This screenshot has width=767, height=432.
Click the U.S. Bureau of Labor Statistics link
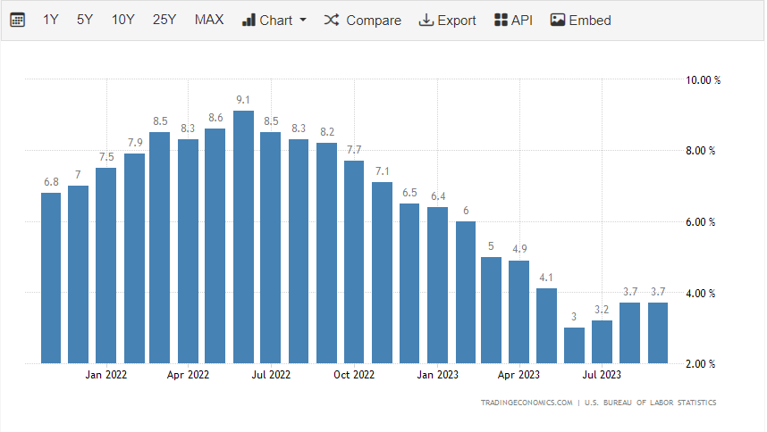tap(651, 403)
